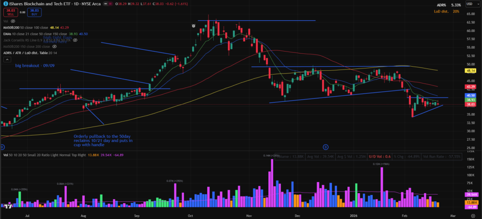
Task: Click the dividend 'D' marker near February
Action: pos(325,147)
